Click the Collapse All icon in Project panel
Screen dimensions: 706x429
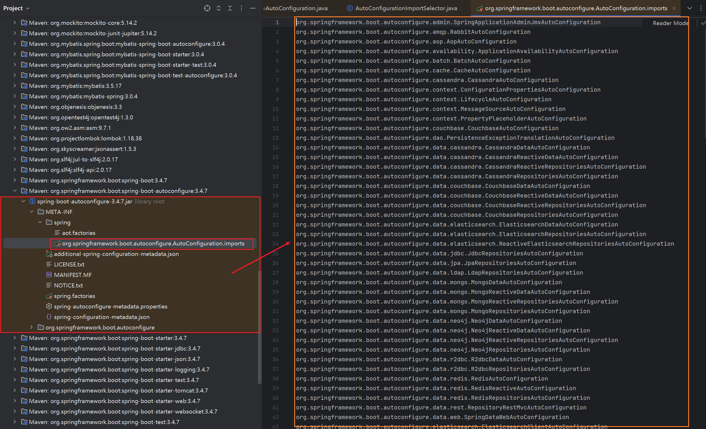(x=230, y=8)
